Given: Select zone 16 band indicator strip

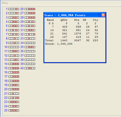Looking at the screenshot, I should (x=14, y=73).
